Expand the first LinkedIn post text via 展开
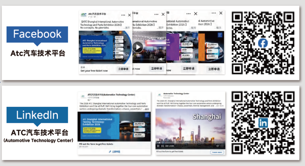This screenshot has height=166, width=305. (146, 109)
